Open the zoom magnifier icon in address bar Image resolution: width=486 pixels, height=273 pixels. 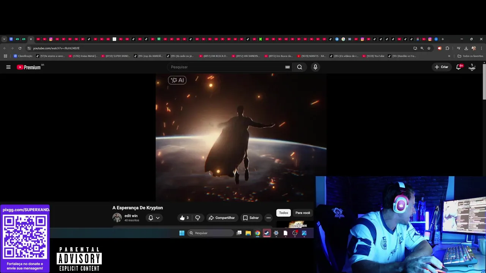pos(422,48)
